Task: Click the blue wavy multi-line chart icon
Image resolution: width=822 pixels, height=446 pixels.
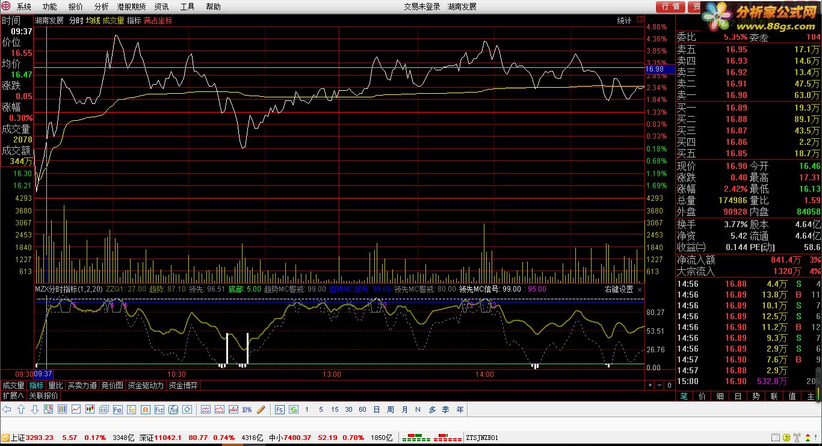Action: pos(205,409)
